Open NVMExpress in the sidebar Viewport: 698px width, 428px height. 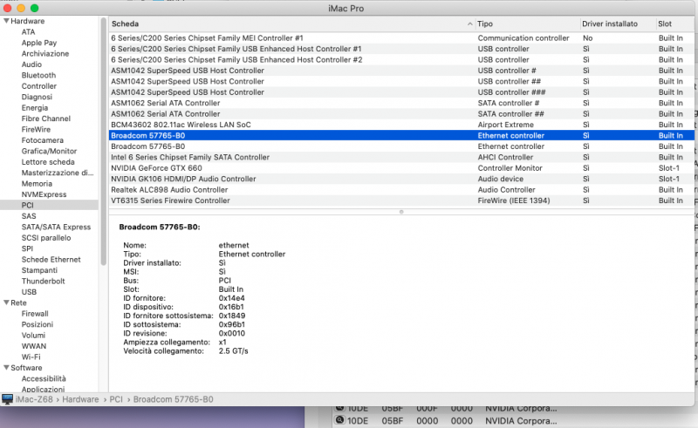pos(44,194)
